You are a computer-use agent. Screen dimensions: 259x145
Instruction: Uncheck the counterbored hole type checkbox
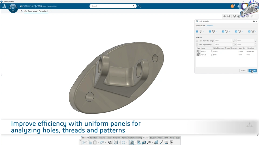point(223,31)
